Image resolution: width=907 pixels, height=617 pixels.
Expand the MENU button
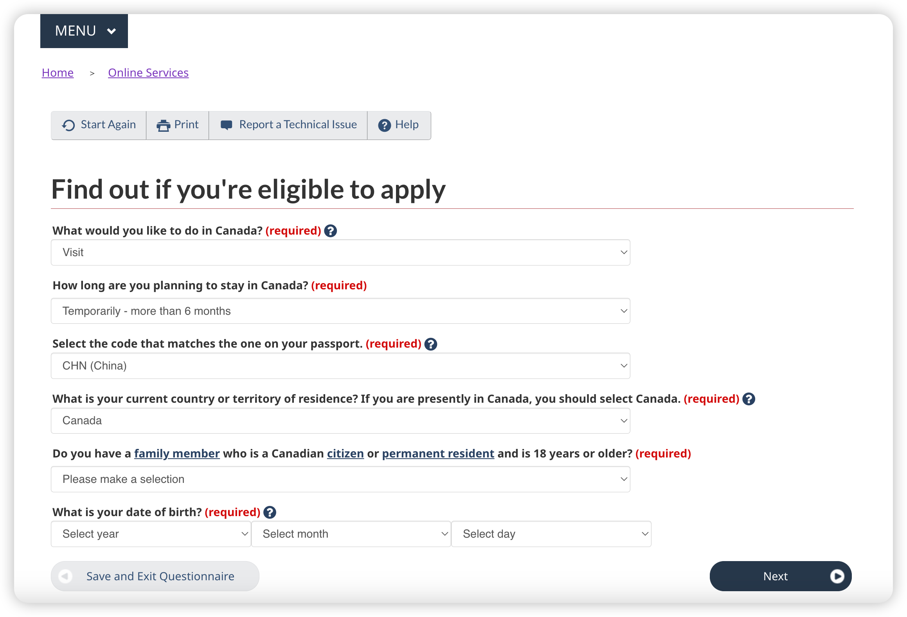pyautogui.click(x=84, y=31)
